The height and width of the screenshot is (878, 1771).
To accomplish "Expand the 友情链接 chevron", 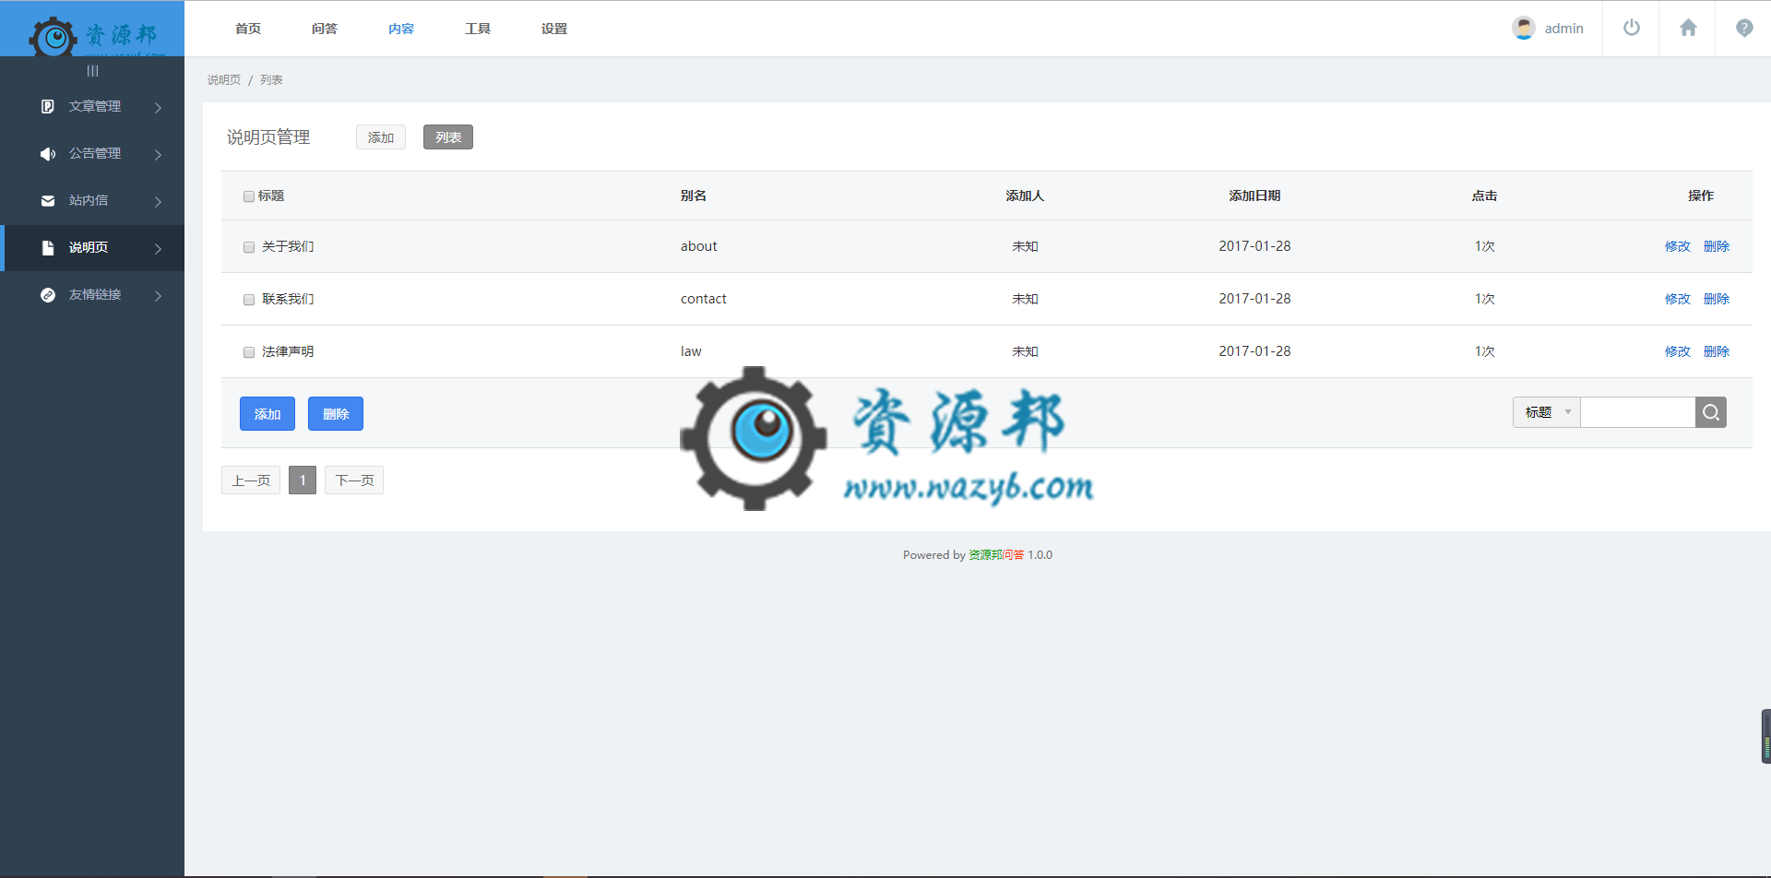I will pyautogui.click(x=158, y=296).
